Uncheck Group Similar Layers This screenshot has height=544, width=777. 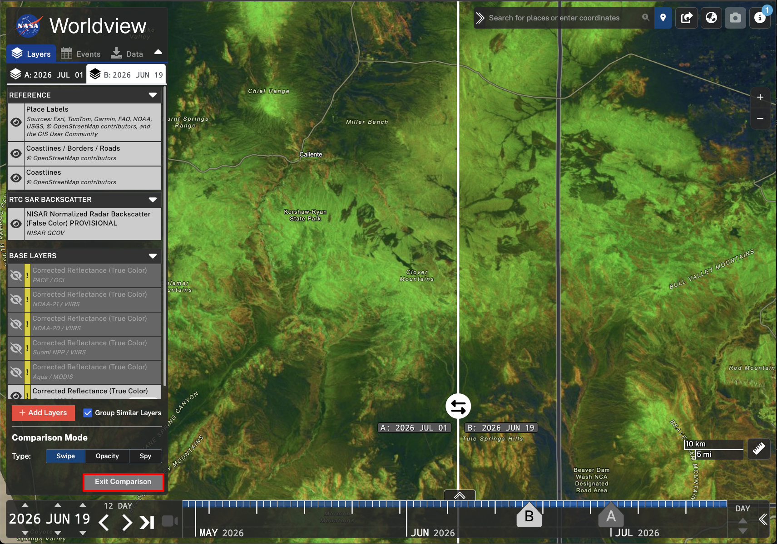(88, 413)
